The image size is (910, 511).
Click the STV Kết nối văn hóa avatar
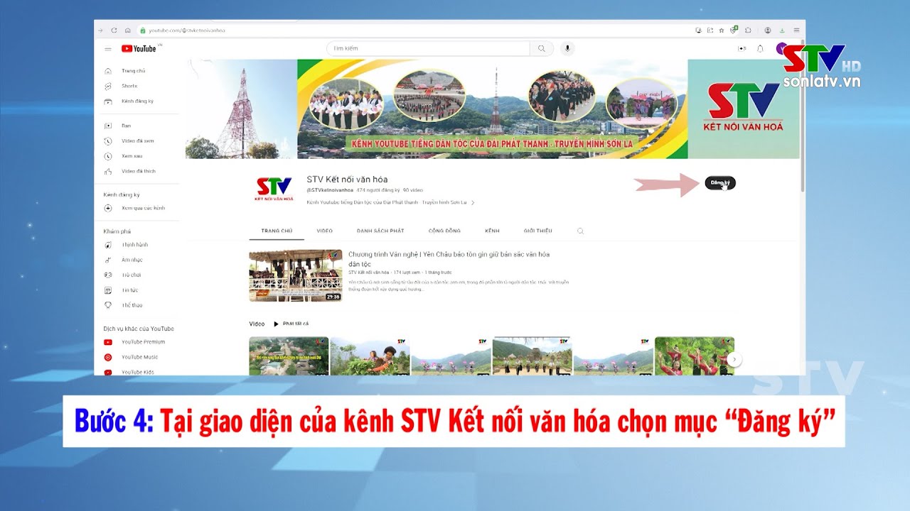pyautogui.click(x=274, y=188)
